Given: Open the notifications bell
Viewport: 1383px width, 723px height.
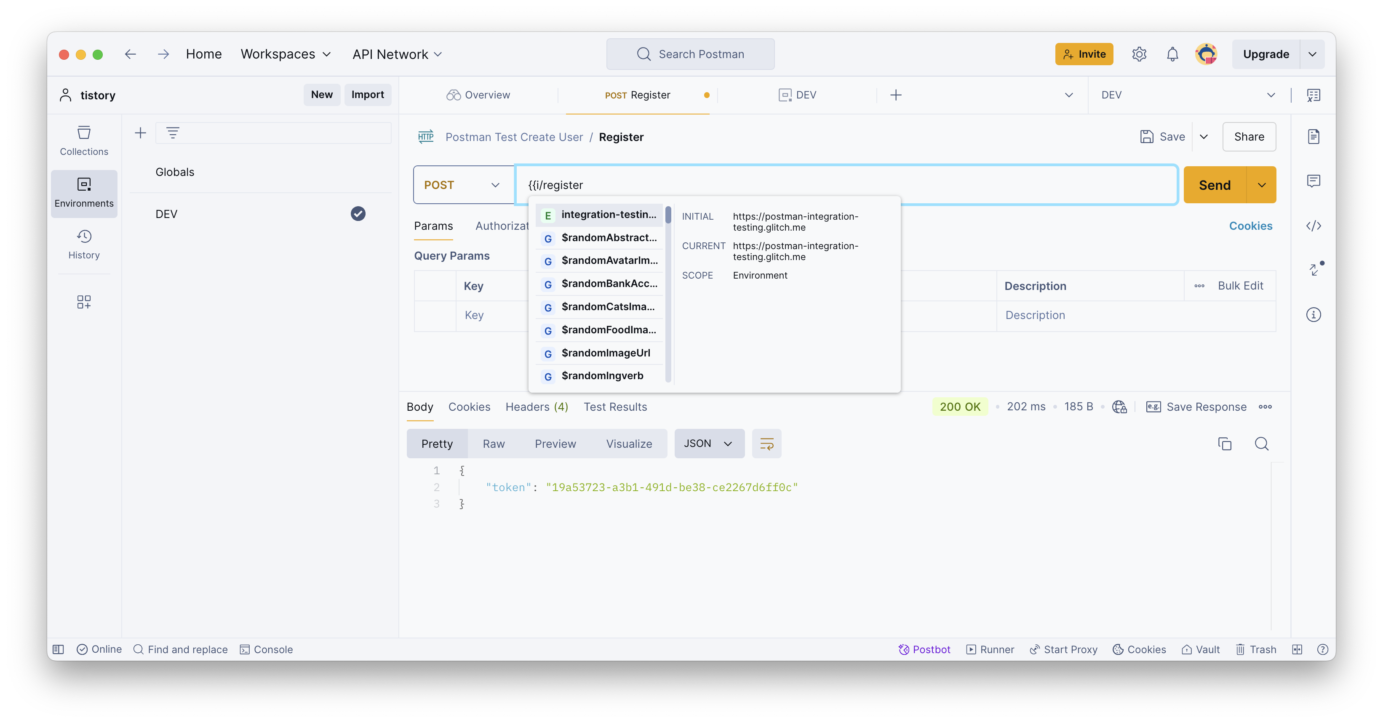Looking at the screenshot, I should coord(1172,54).
